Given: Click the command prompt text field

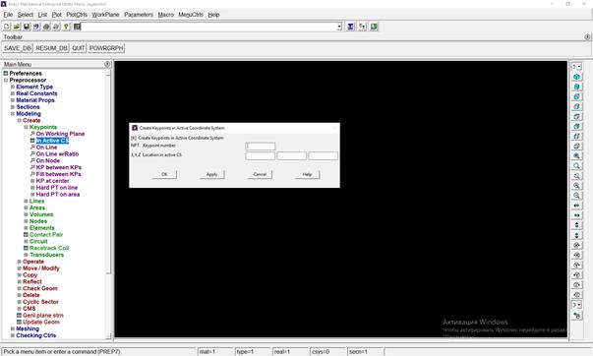Looking at the screenshot, I should point(208,27).
